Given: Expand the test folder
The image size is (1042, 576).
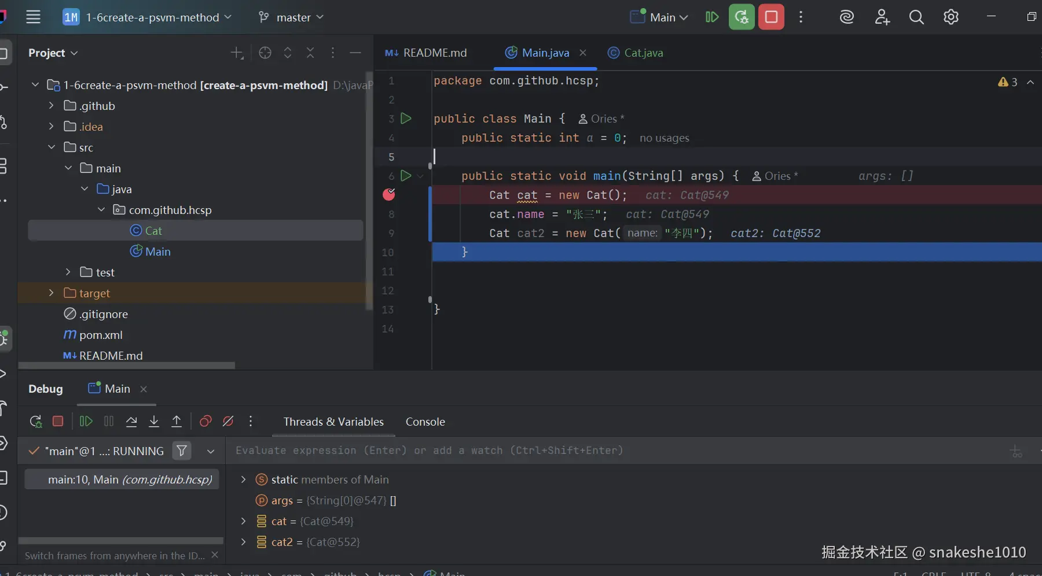Looking at the screenshot, I should (68, 272).
